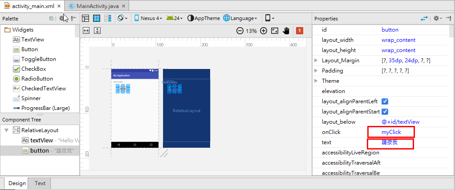
Task: Zoom out of the design canvas
Action: pos(240,31)
